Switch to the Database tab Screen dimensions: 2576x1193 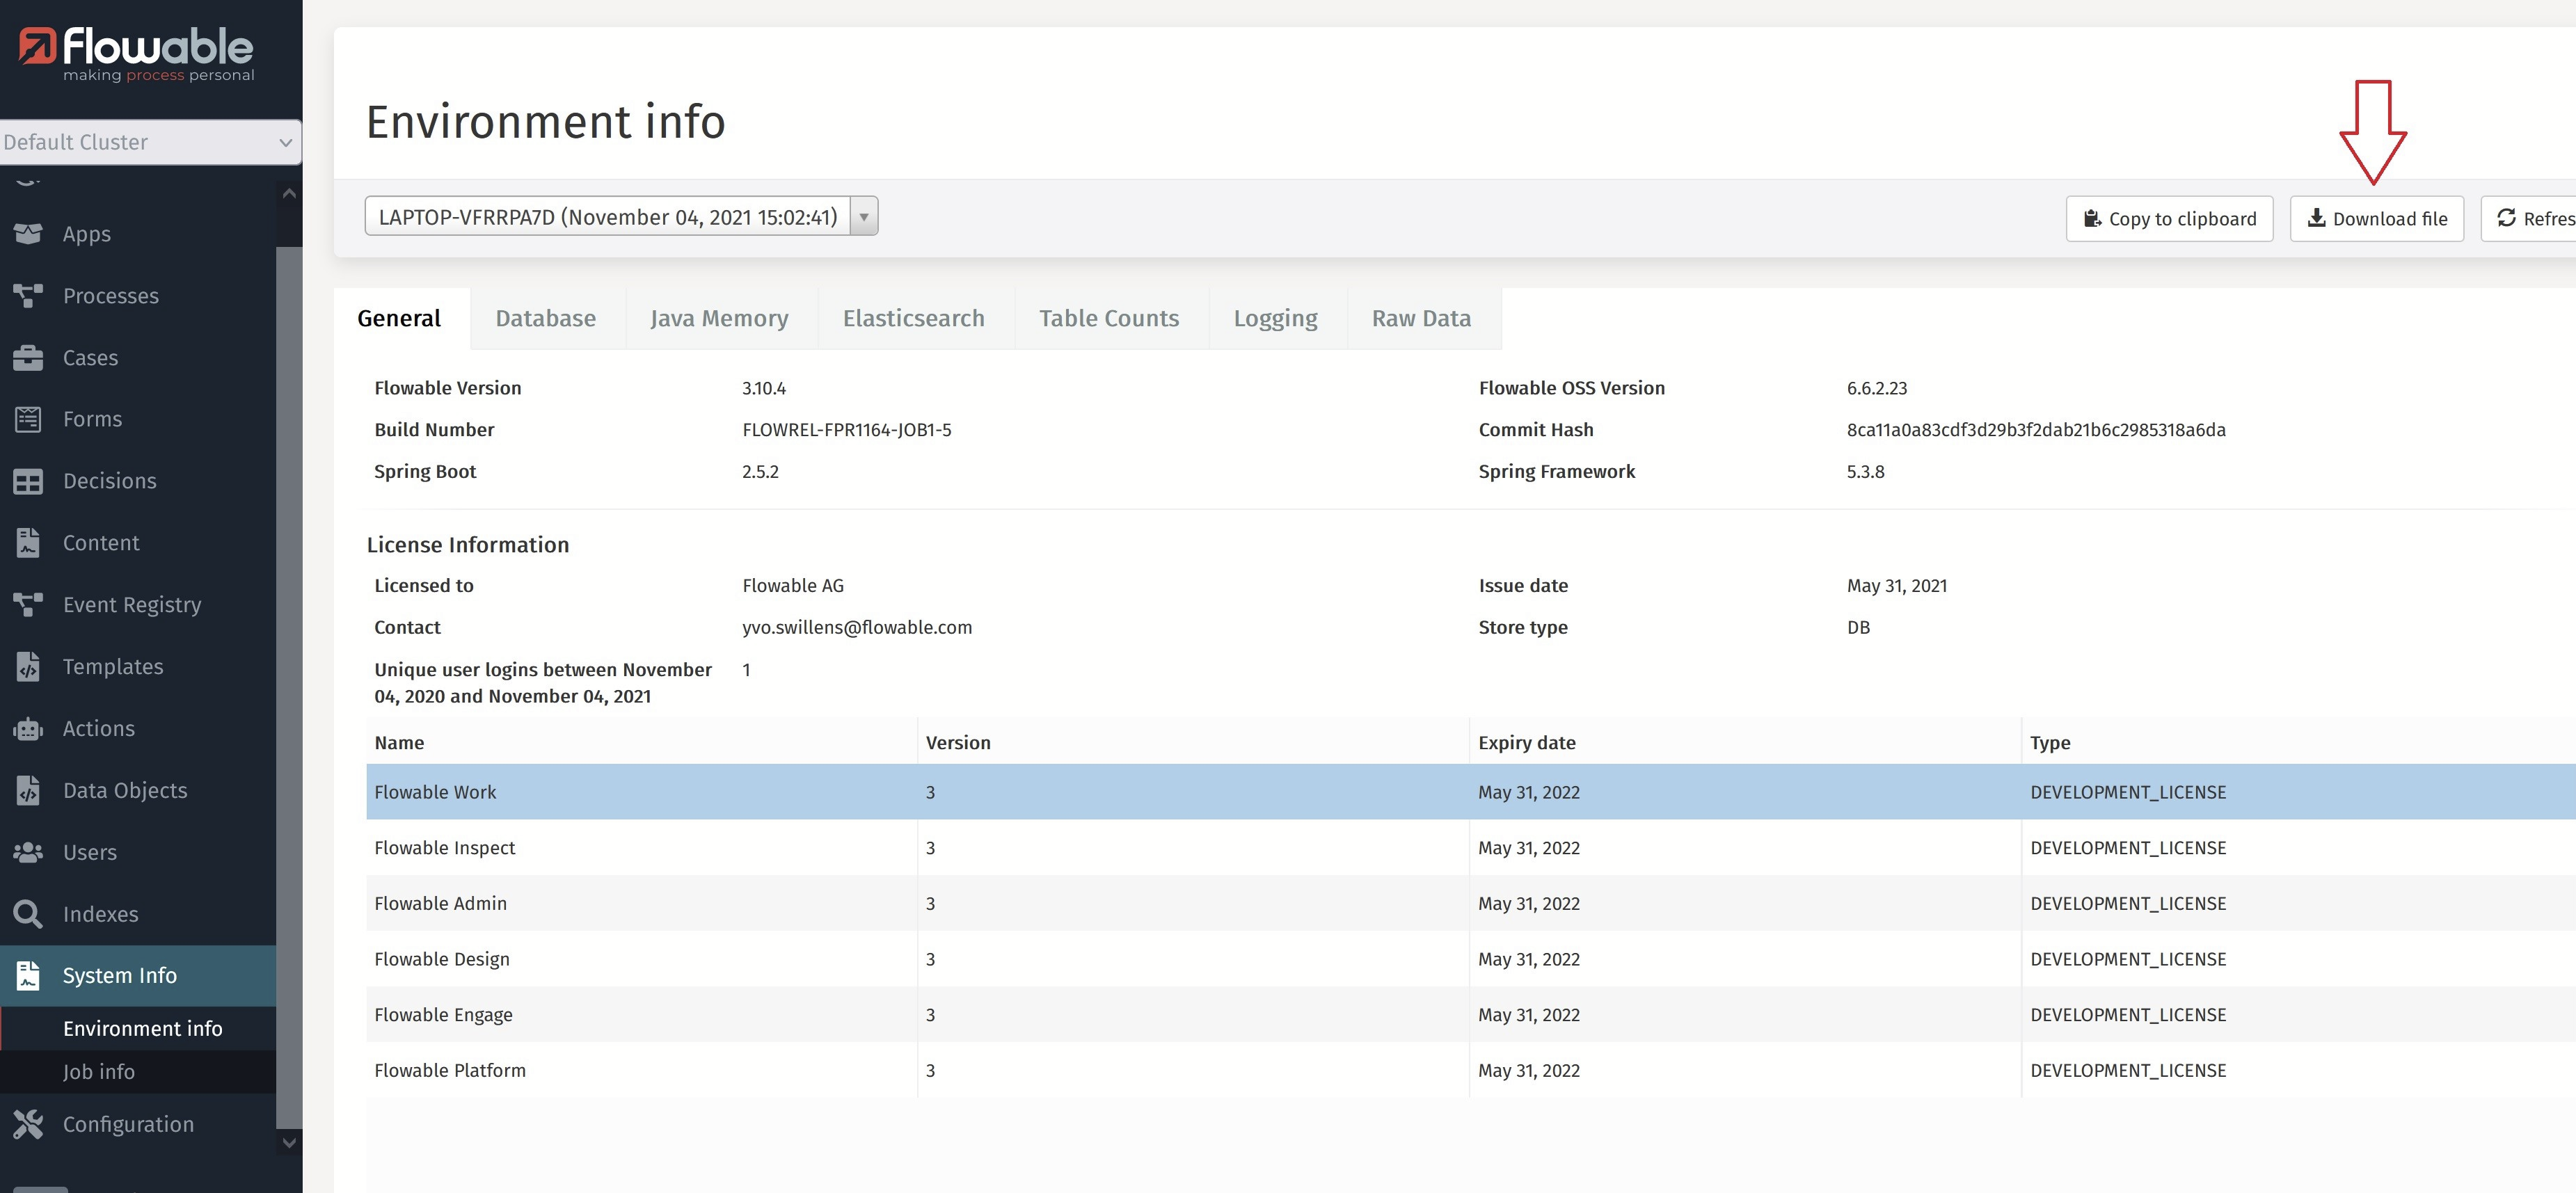[546, 319]
